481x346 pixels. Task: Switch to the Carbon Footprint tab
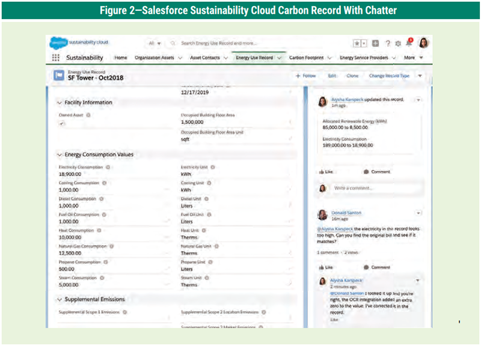(308, 58)
